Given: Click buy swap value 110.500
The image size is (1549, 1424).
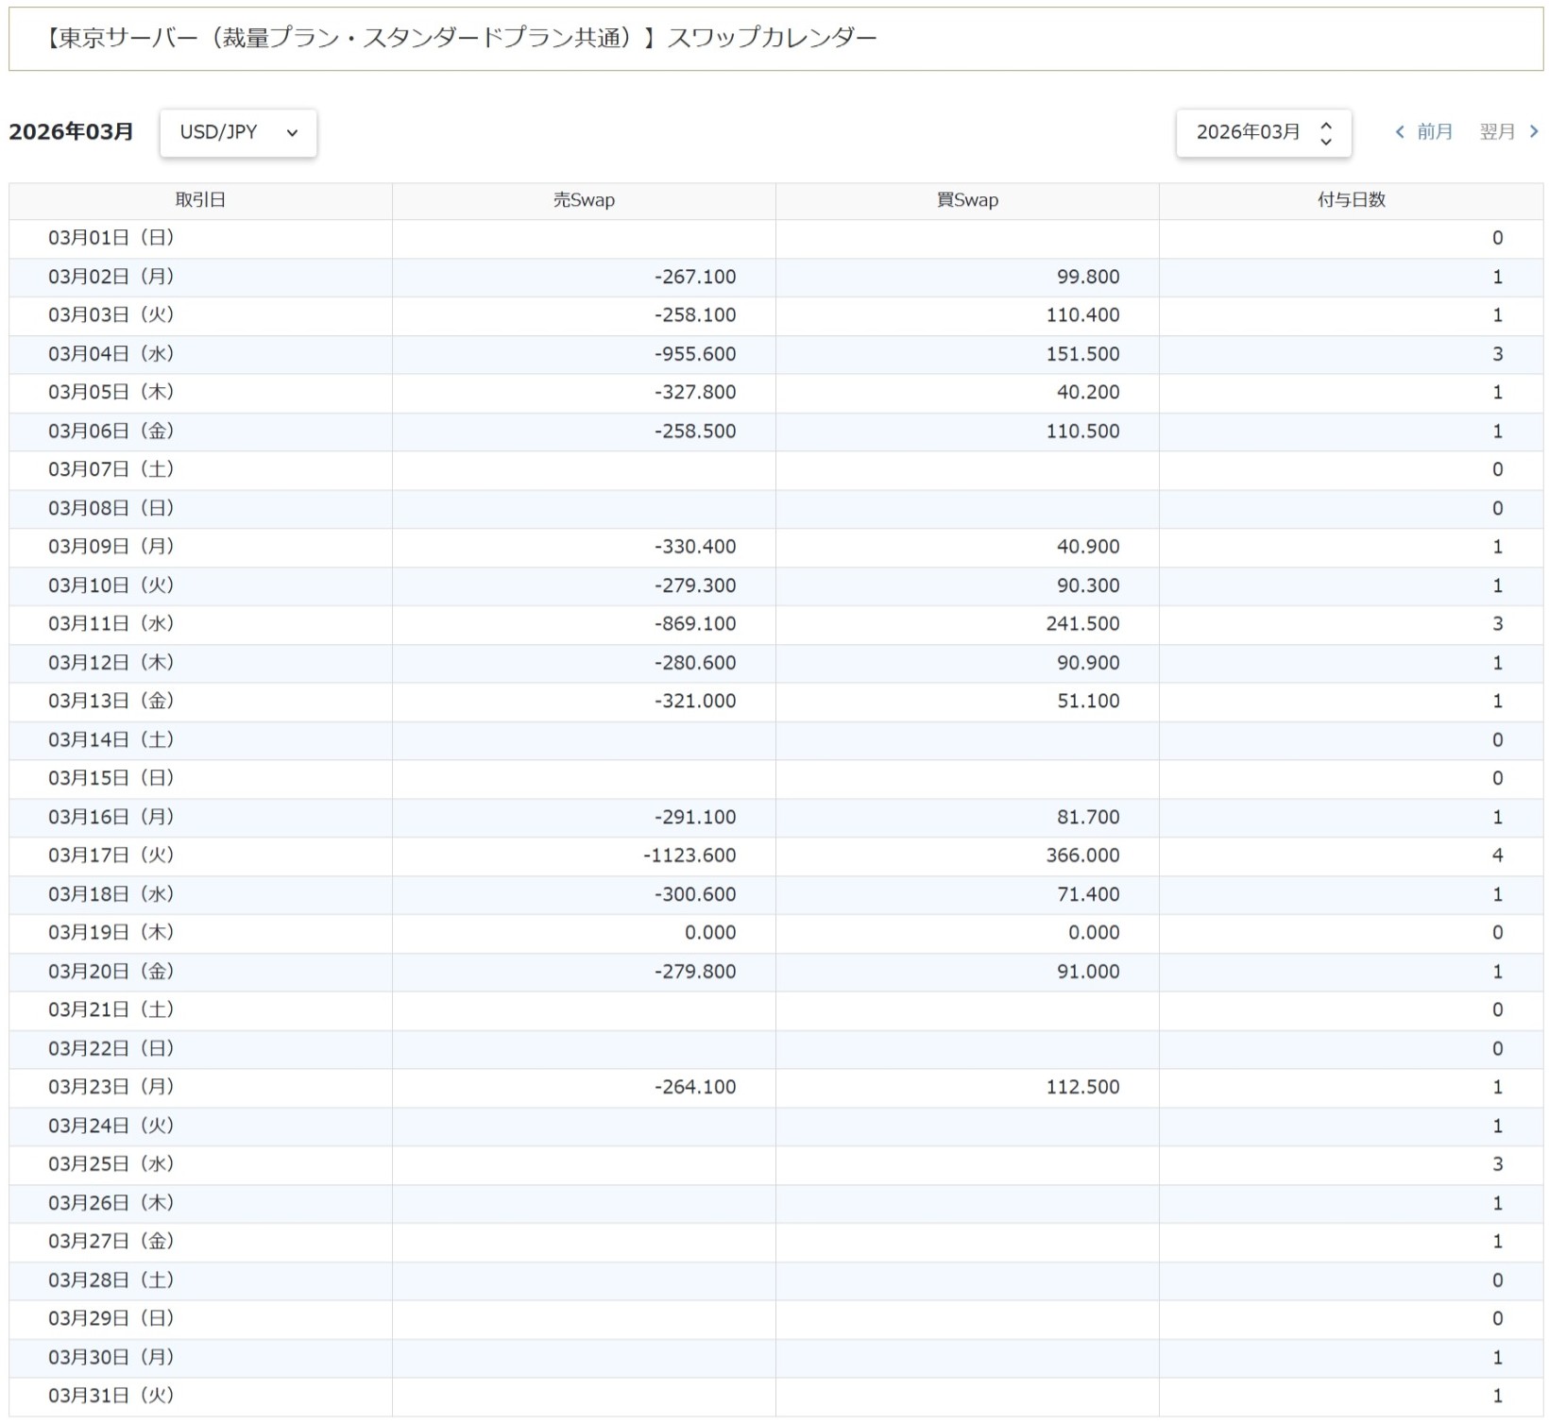Looking at the screenshot, I should [x=1082, y=431].
